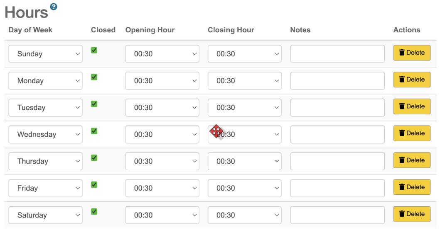Image resolution: width=445 pixels, height=232 pixels.
Task: Delete the Monday hours row
Action: click(412, 80)
